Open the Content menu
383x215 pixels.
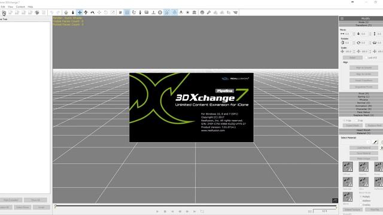point(20,7)
